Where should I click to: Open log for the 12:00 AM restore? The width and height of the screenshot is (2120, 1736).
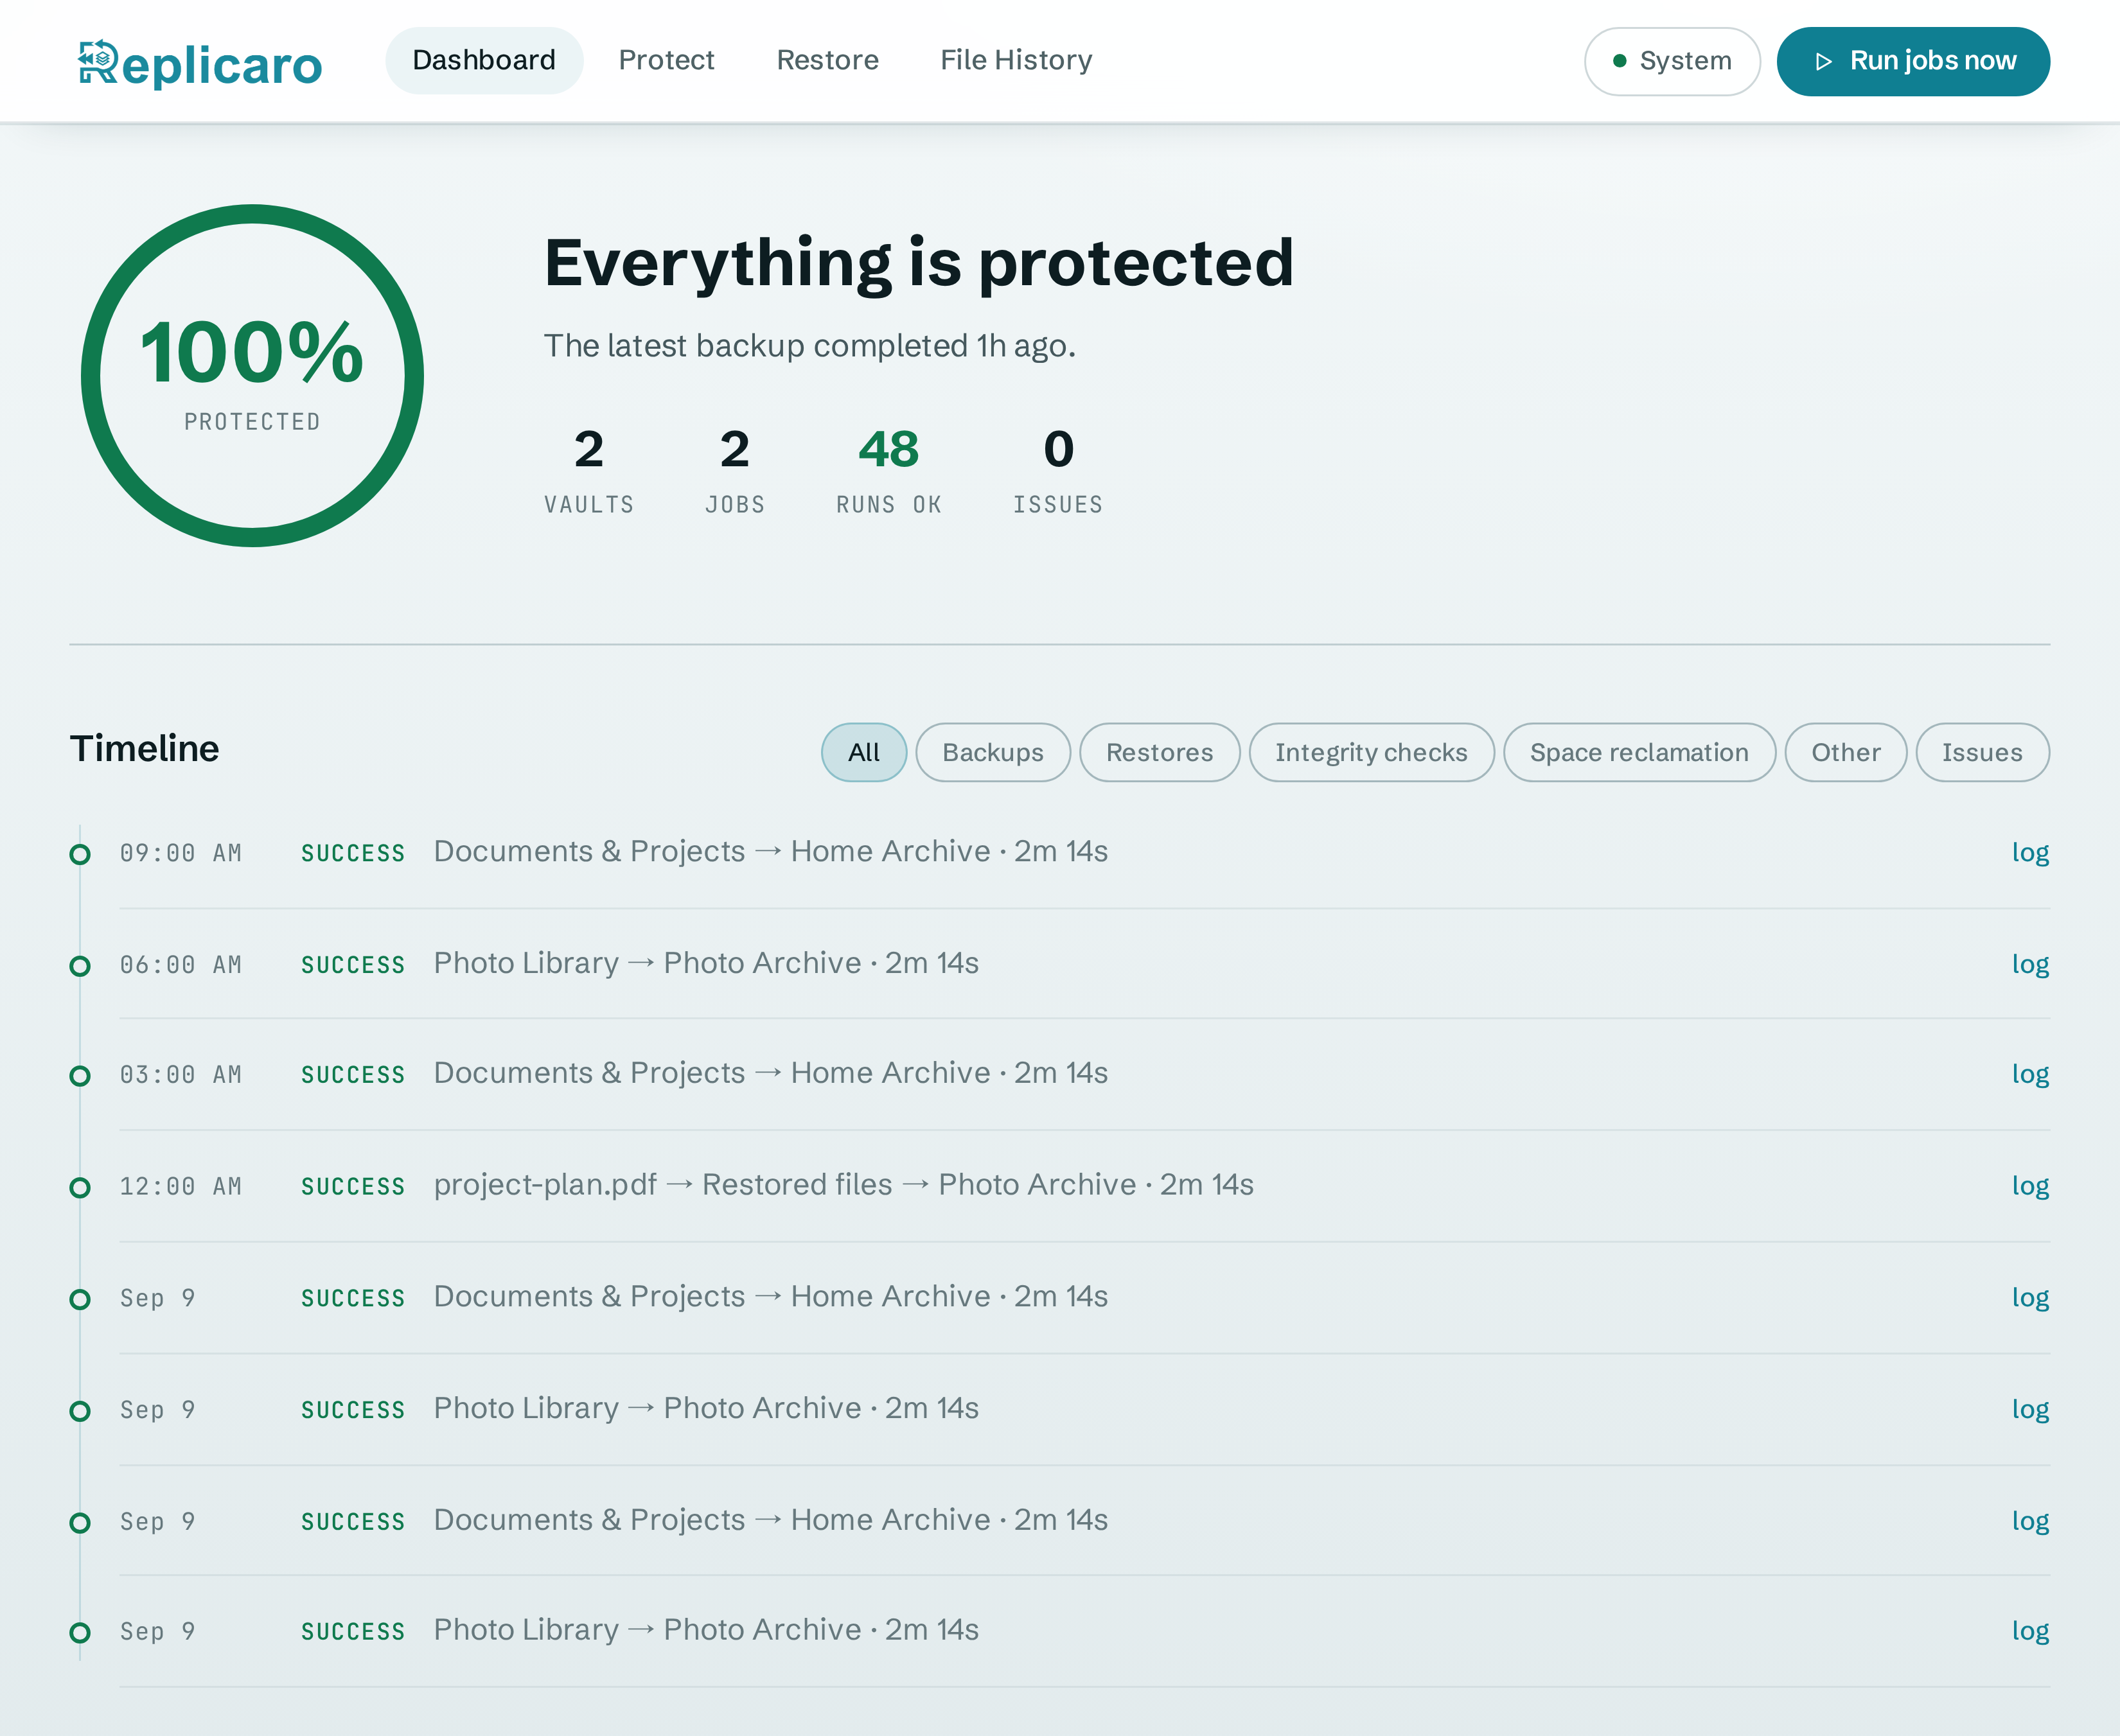(2030, 1187)
